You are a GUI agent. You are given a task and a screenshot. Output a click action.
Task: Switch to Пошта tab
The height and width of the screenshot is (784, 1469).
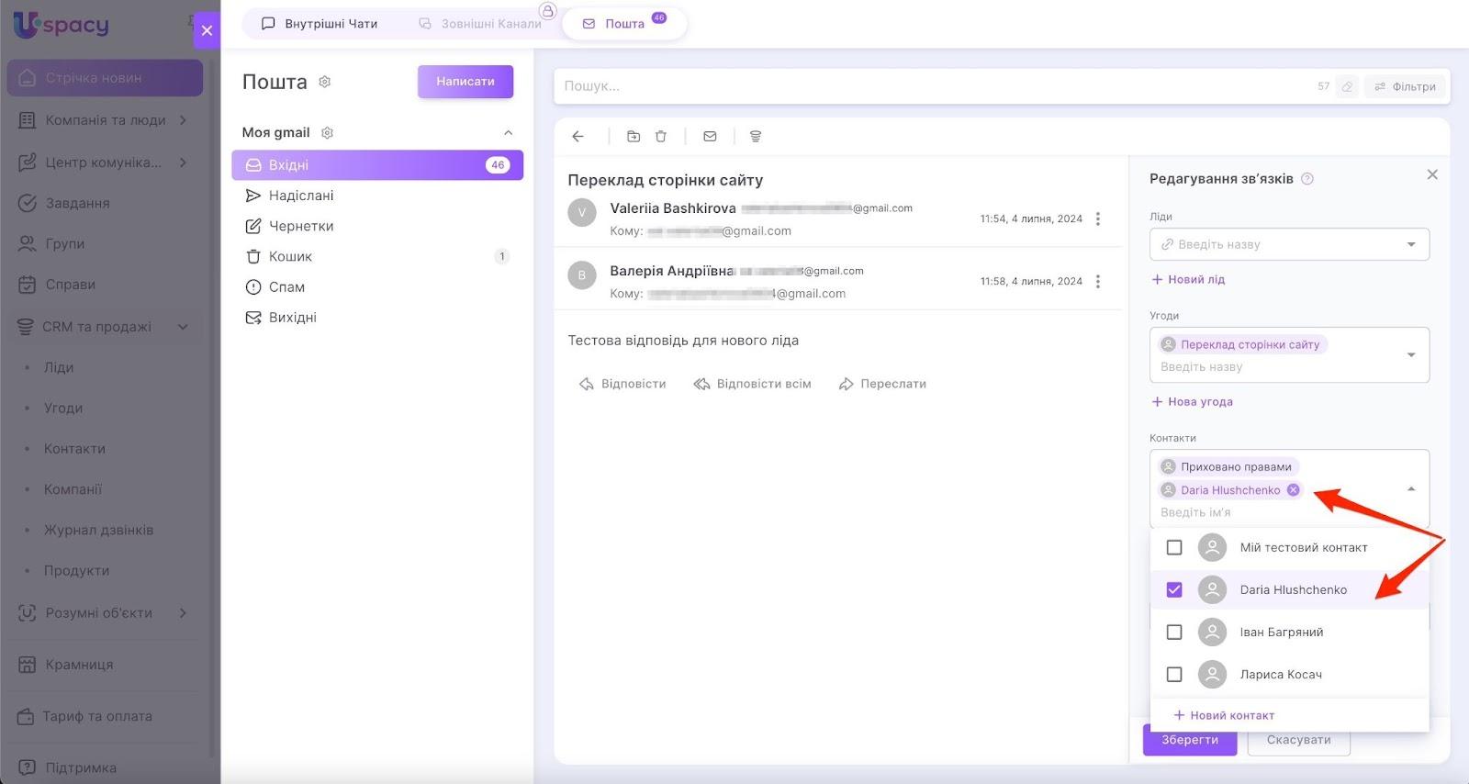pos(624,24)
